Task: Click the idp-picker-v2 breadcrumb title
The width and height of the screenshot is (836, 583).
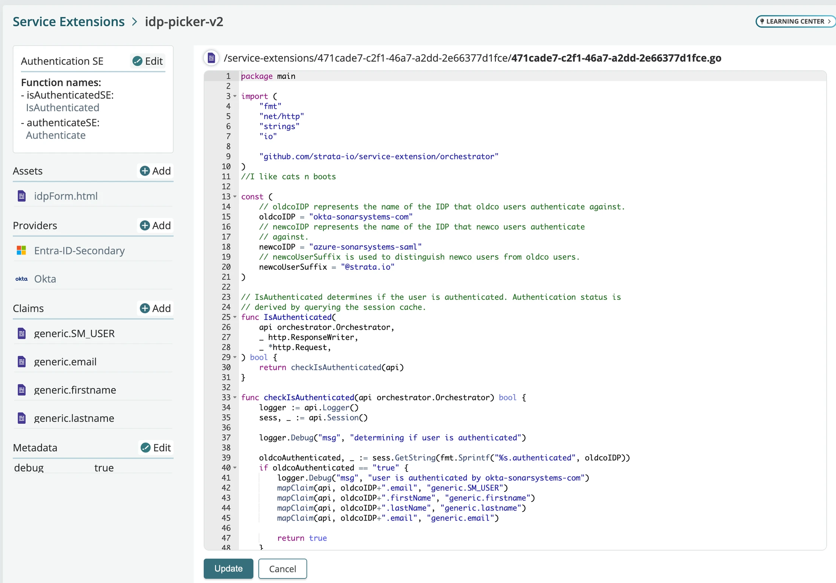Action: [x=184, y=22]
